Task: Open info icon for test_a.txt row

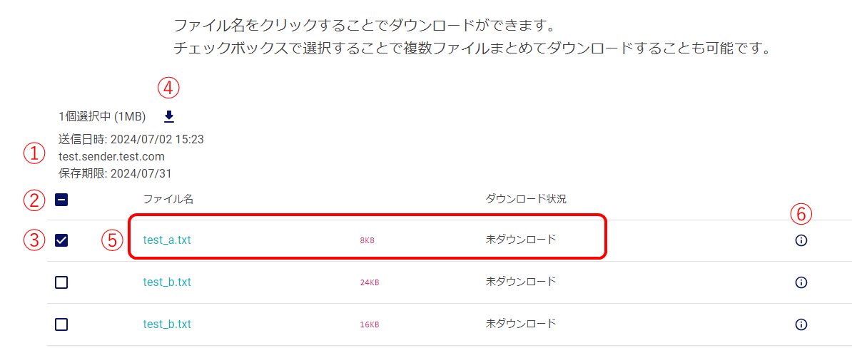Action: 801,241
